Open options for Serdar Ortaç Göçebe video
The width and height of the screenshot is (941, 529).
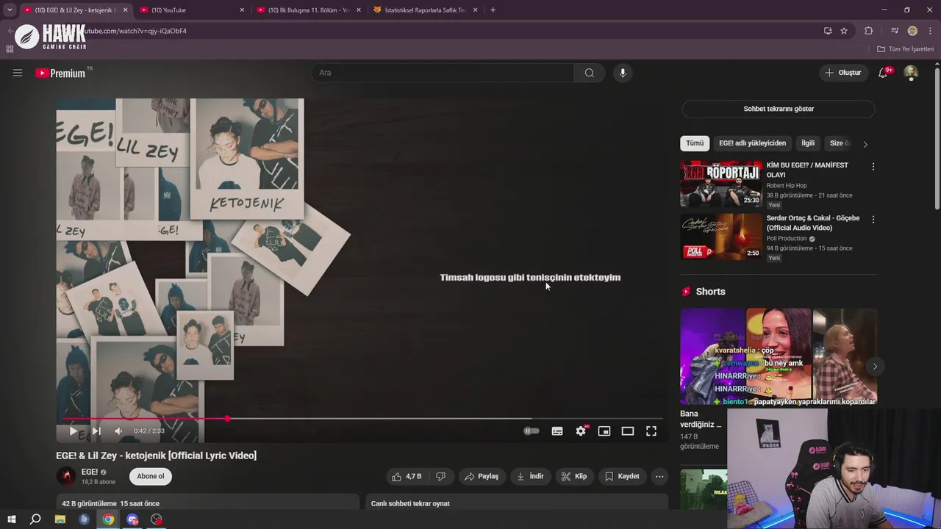[873, 220]
